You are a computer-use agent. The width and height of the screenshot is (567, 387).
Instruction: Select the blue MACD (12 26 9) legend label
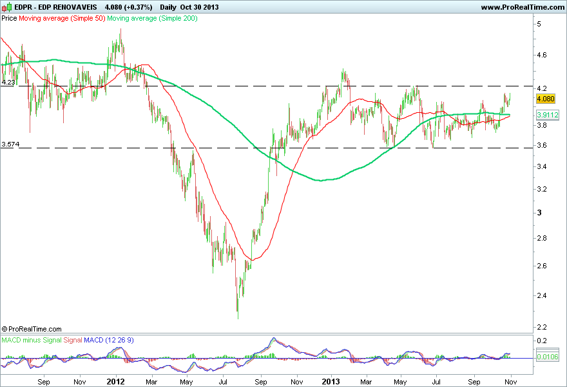(x=109, y=341)
